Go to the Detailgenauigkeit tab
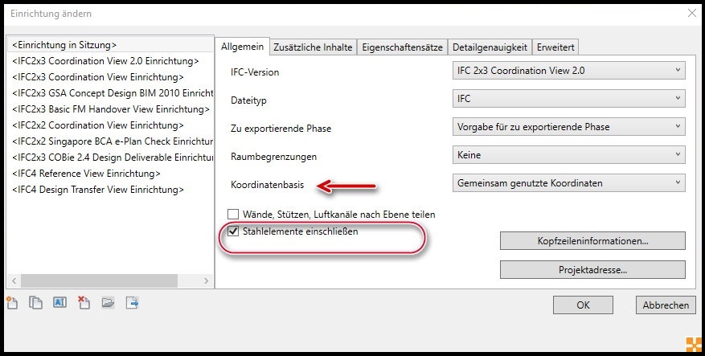This screenshot has width=705, height=356. point(489,47)
